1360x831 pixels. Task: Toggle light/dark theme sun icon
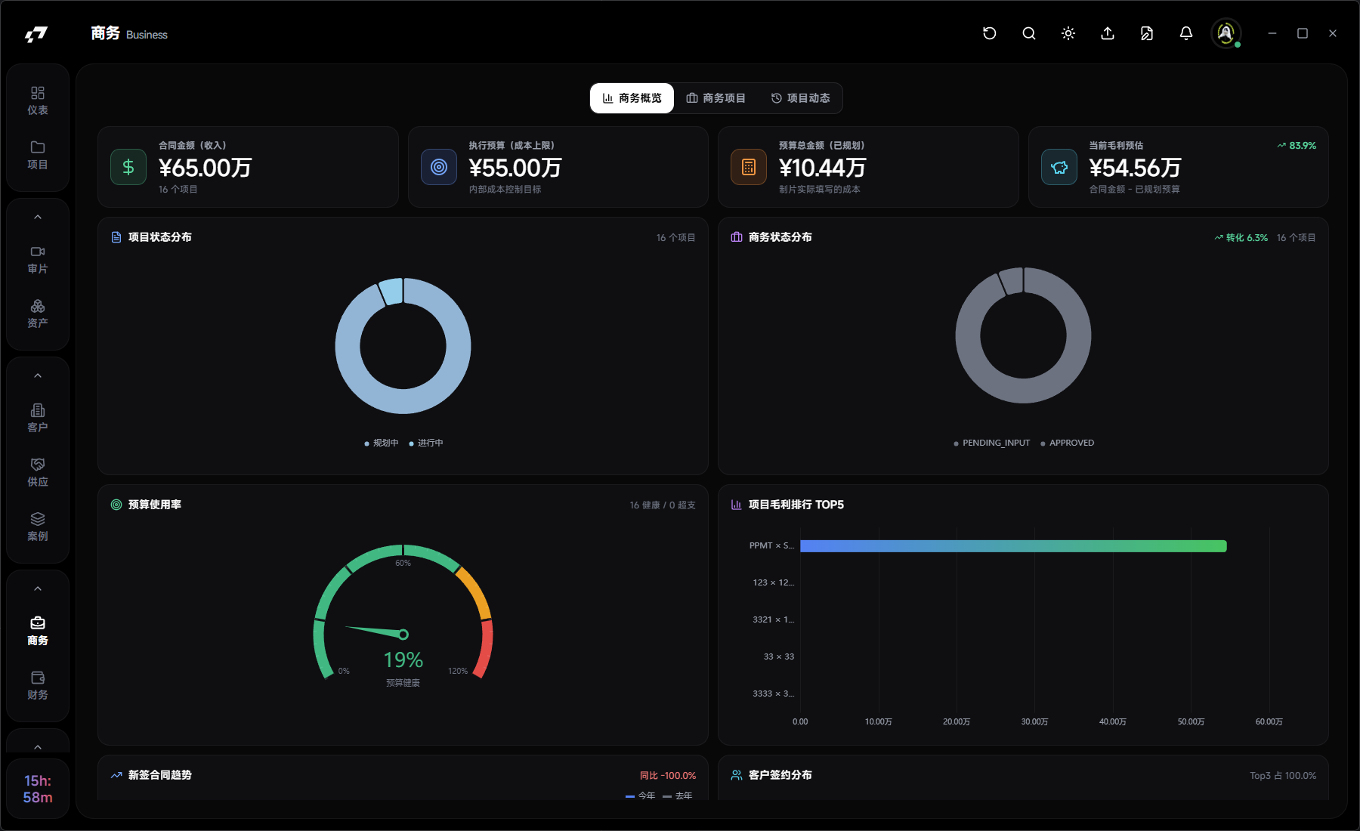tap(1068, 33)
